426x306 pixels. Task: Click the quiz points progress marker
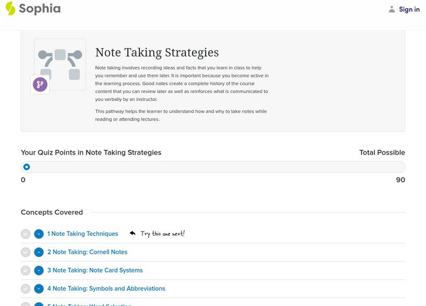[27, 167]
